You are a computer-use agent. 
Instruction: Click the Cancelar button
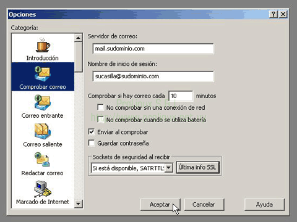click(204, 205)
